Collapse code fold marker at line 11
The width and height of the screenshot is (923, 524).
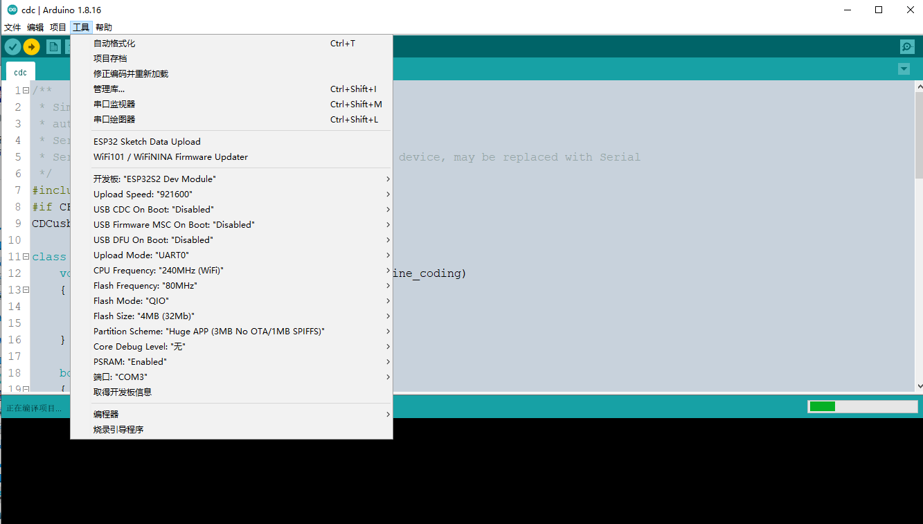[26, 257]
